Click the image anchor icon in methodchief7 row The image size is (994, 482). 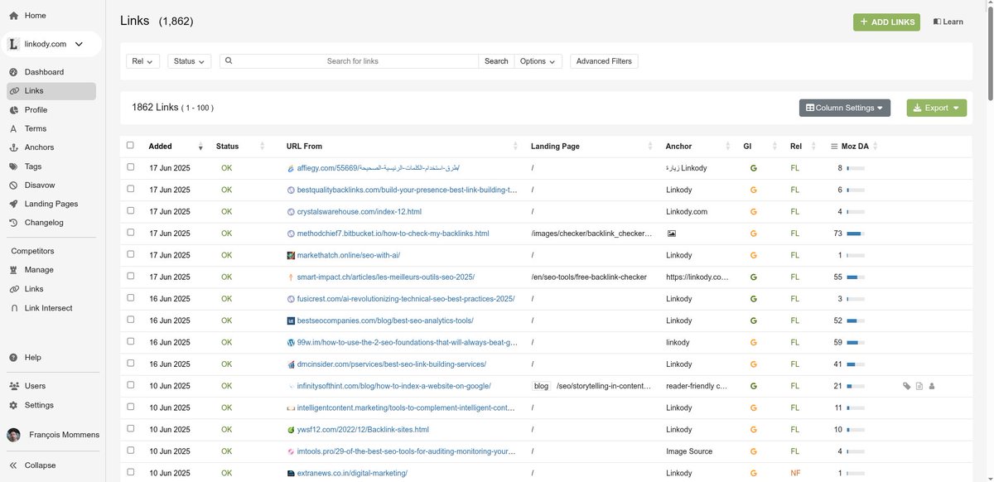tap(672, 234)
